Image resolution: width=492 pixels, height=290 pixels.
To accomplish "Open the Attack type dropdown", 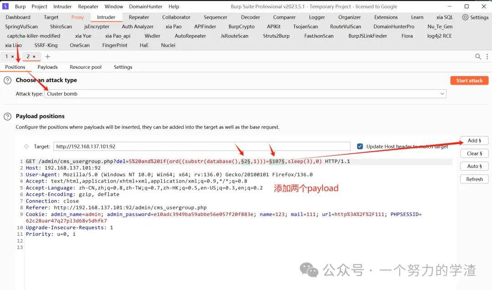I will pos(246,94).
